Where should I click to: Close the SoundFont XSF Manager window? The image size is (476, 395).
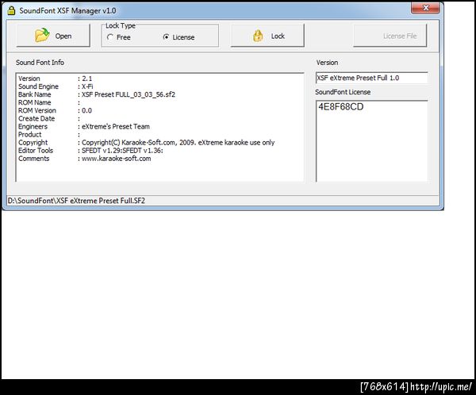click(425, 8)
